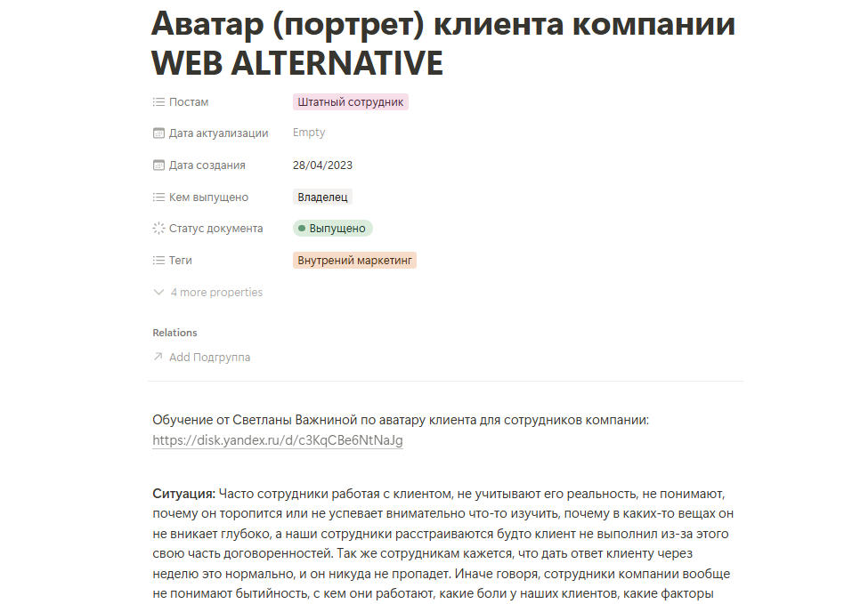844x604 pixels.
Task: Click the Дата актуализации property label
Action: (x=218, y=133)
